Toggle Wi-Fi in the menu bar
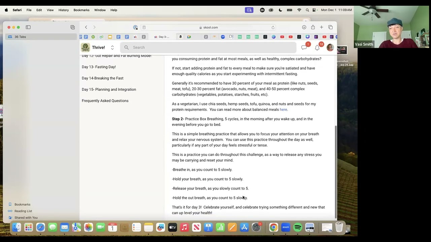This screenshot has width=431, height=242. (x=299, y=10)
